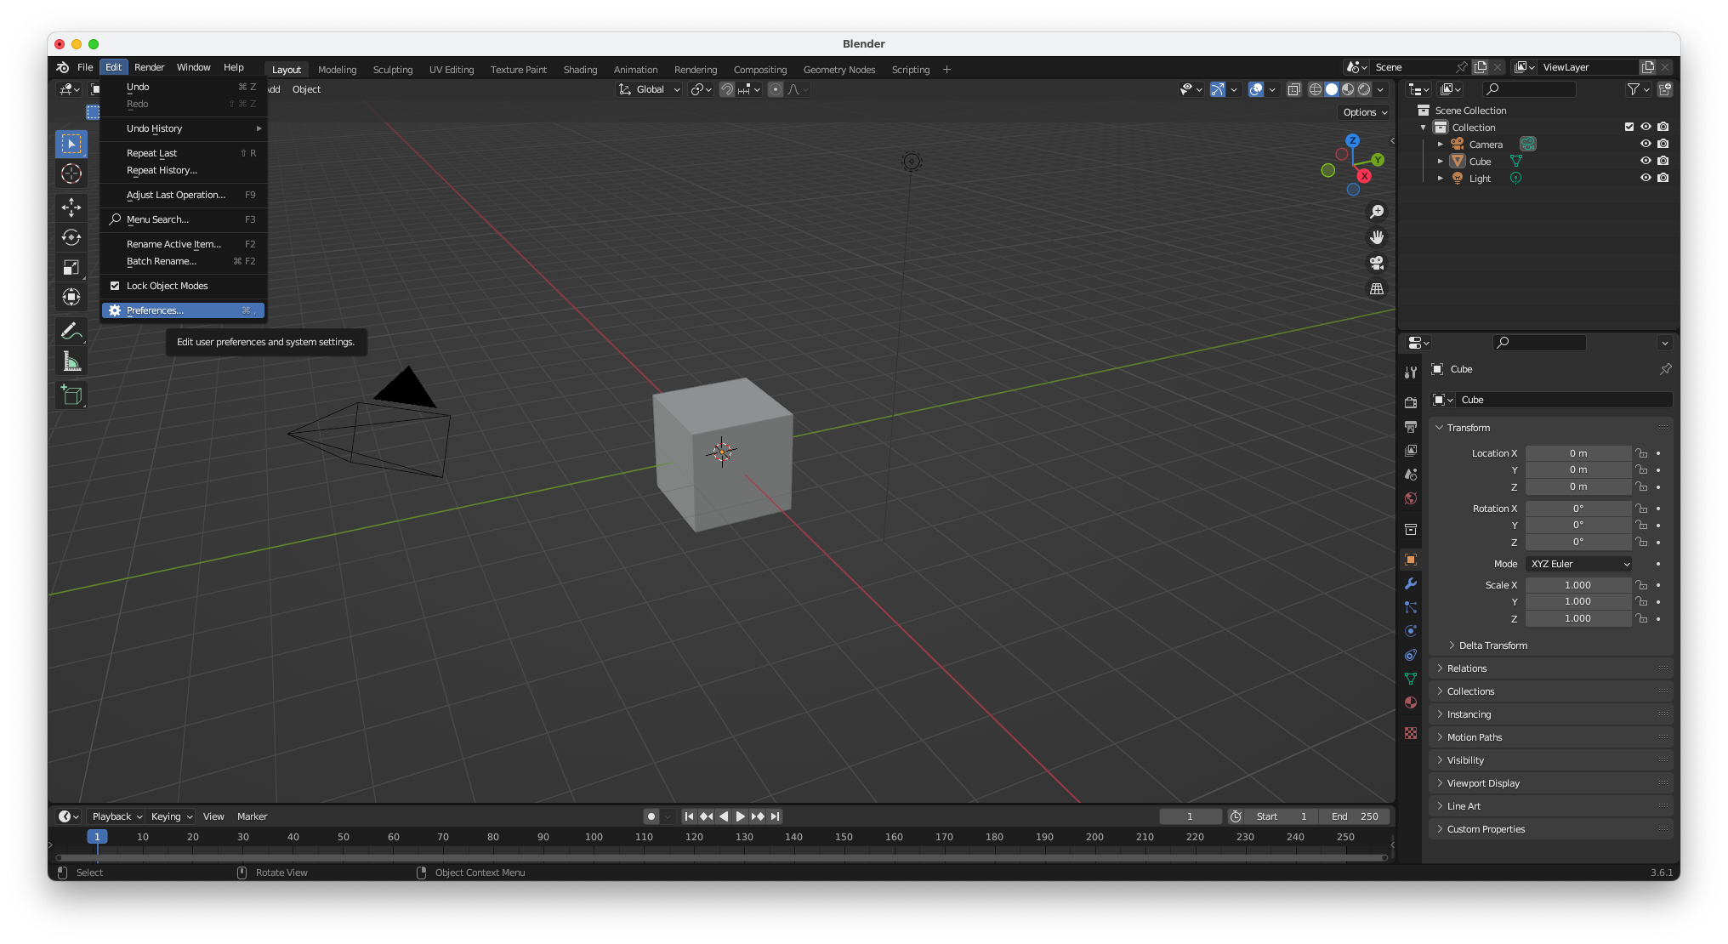The image size is (1728, 944).
Task: Toggle the Lock Object Modes checkbox
Action: tap(115, 286)
